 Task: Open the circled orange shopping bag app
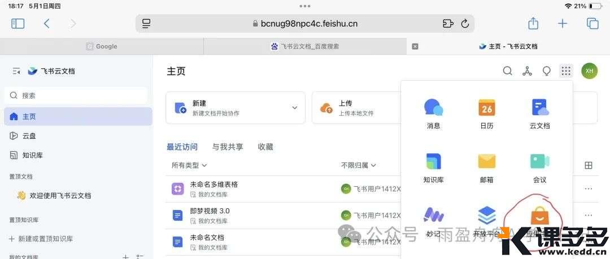(537, 217)
